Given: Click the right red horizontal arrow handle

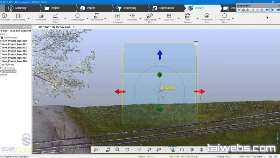Looking at the screenshot, I should [x=199, y=92].
